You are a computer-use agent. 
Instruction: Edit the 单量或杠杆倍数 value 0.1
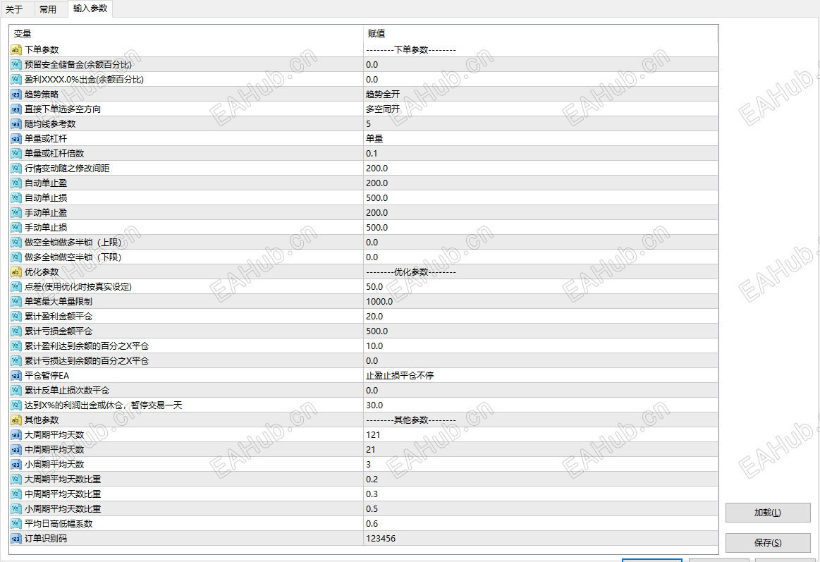[541, 153]
